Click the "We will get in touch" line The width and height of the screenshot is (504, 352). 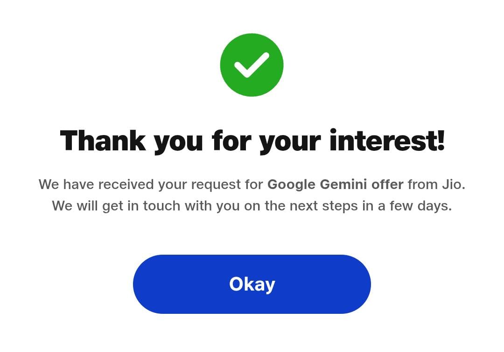[252, 206]
